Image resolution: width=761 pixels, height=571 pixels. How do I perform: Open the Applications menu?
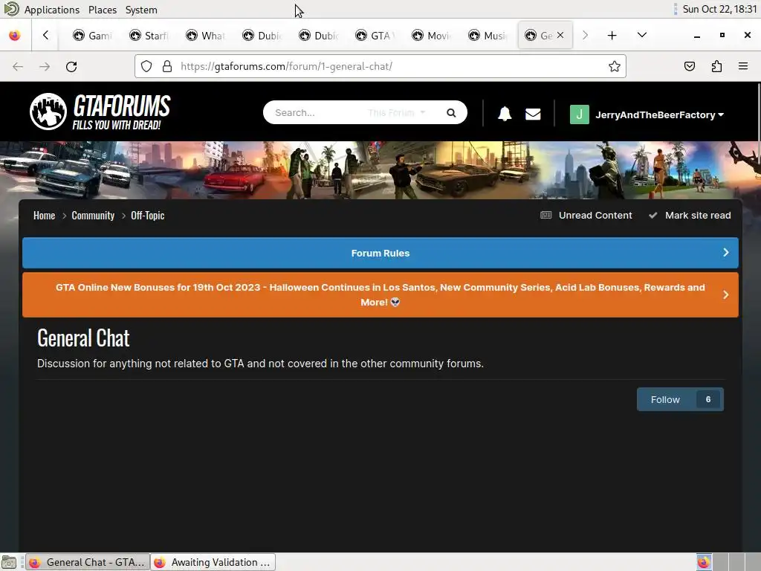[x=52, y=10]
